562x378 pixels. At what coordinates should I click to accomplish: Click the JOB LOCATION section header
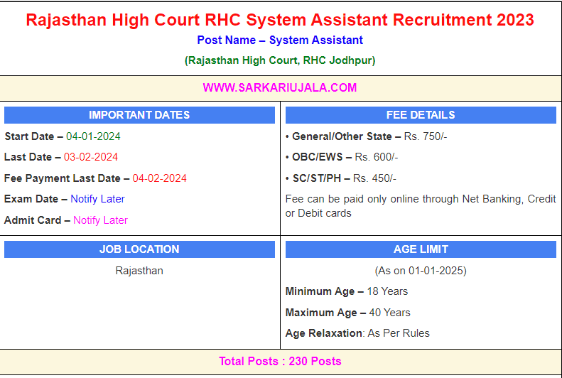[139, 249]
